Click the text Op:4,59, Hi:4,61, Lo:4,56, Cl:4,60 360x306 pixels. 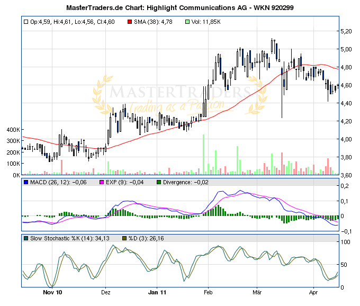coord(73,22)
